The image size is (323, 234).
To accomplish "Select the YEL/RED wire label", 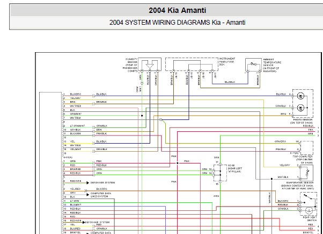I will (75, 189).
